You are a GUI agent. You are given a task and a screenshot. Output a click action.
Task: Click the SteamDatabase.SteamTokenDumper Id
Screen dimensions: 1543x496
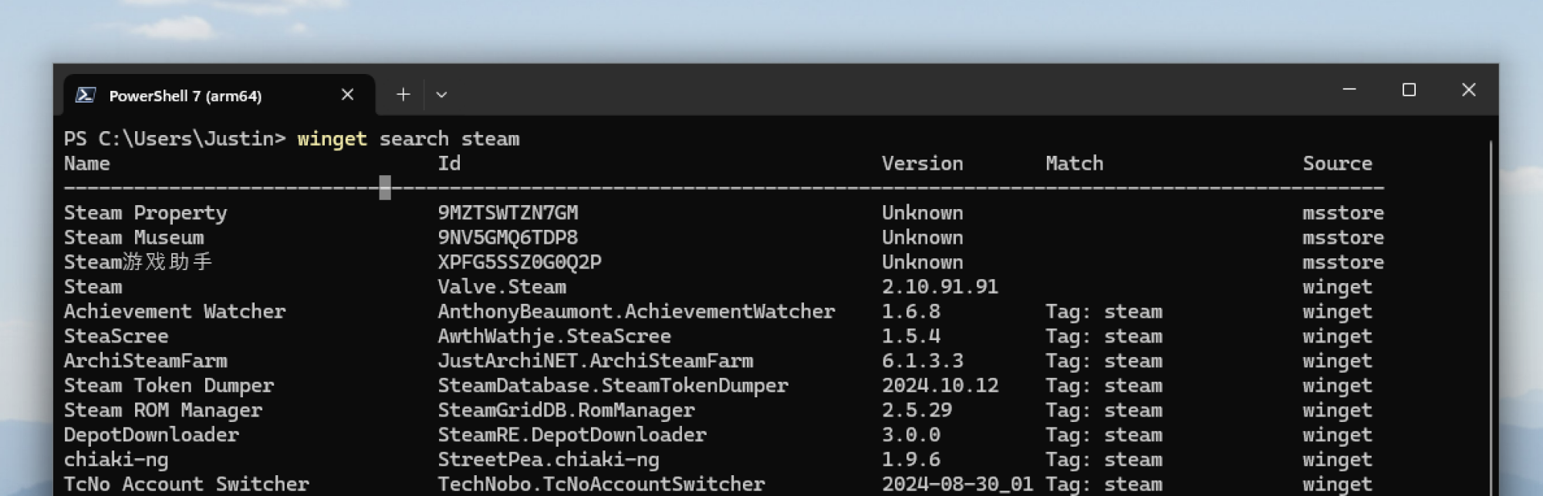[x=613, y=386]
